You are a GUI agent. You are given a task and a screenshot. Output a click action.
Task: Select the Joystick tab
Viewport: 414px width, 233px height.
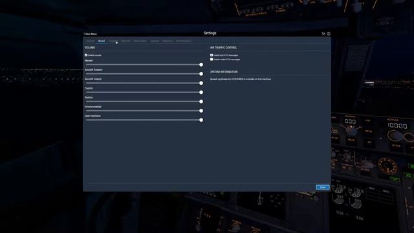pyautogui.click(x=155, y=41)
